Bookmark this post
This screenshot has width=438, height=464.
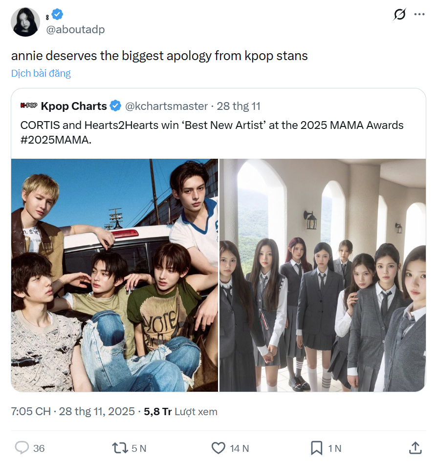point(316,447)
